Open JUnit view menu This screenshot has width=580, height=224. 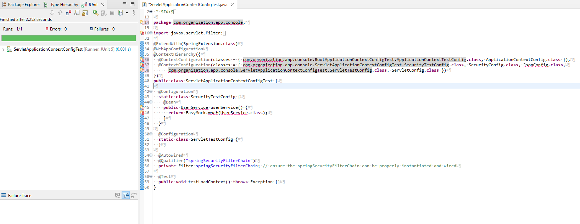[x=134, y=13]
